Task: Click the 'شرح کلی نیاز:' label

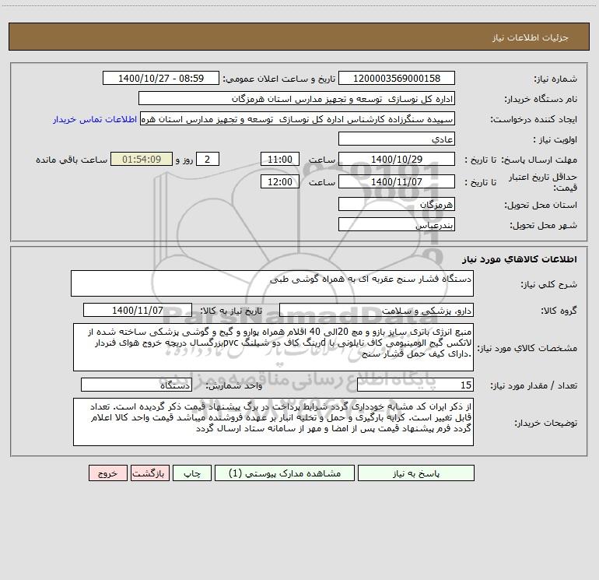Action: tap(549, 284)
